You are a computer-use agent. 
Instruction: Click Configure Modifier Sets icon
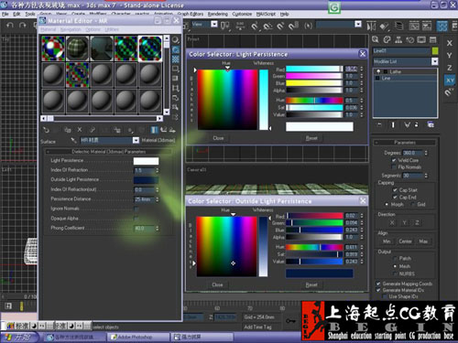[431, 124]
